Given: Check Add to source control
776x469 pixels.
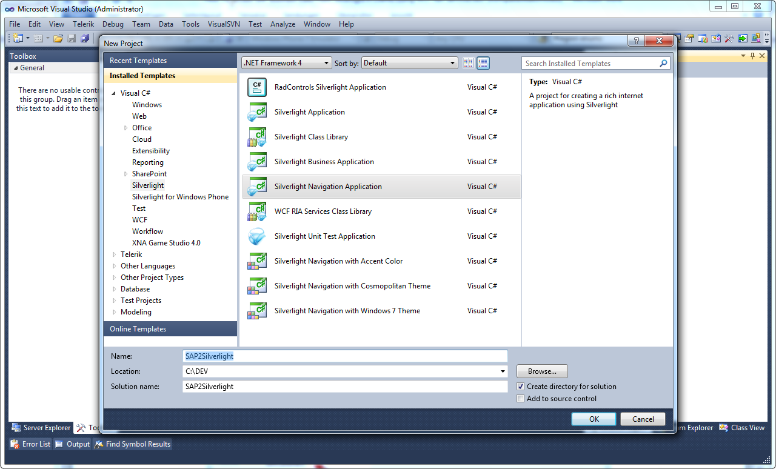Looking at the screenshot, I should [x=521, y=399].
